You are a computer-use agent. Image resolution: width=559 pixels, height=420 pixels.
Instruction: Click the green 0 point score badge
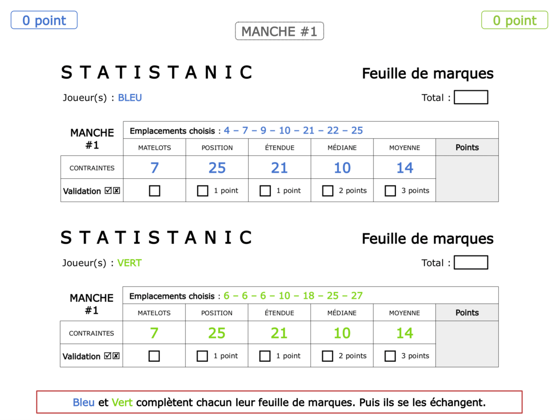pyautogui.click(x=515, y=21)
